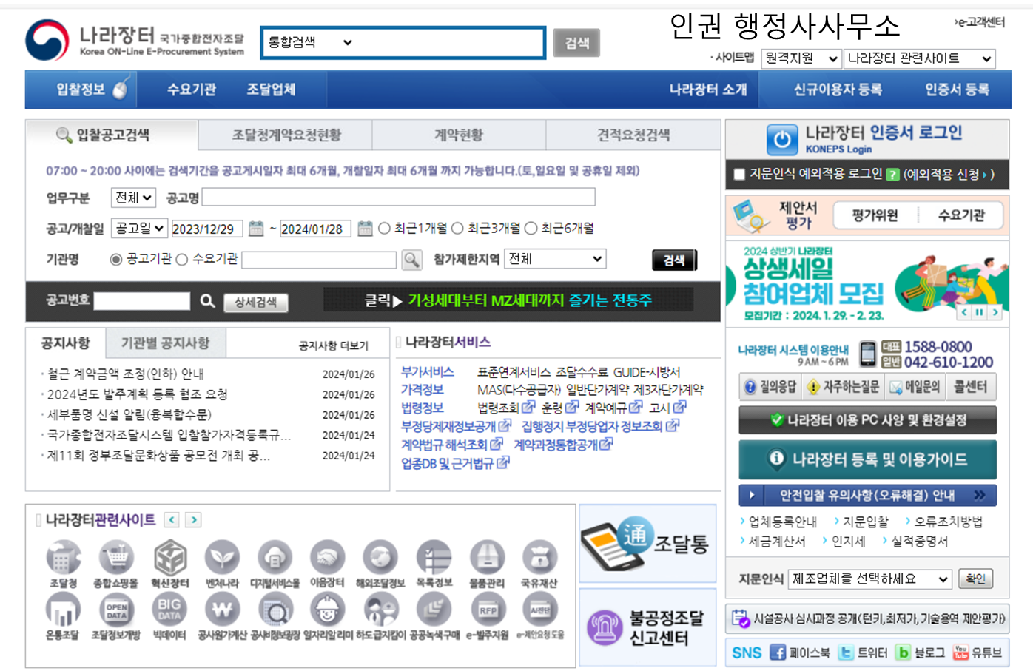Switch to the 견적요청검색 tab

tap(633, 135)
